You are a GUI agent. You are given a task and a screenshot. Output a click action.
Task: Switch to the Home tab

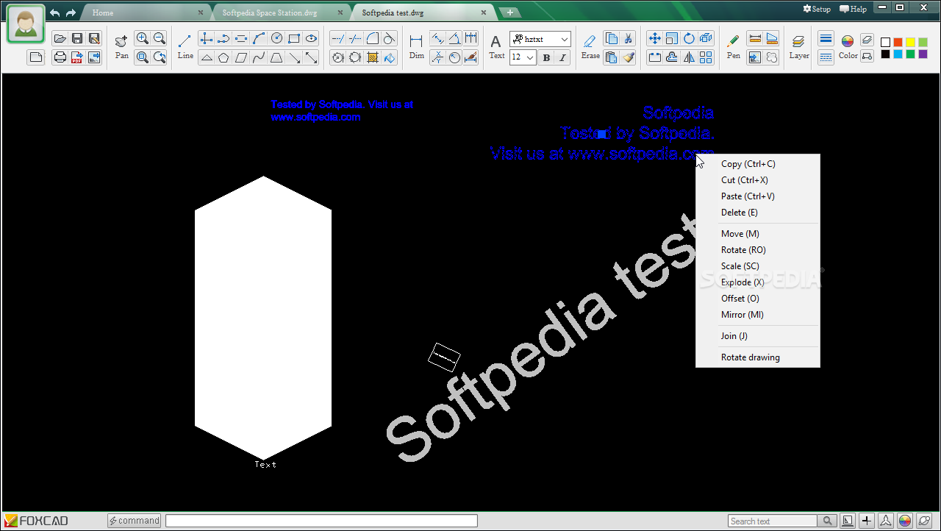(103, 13)
